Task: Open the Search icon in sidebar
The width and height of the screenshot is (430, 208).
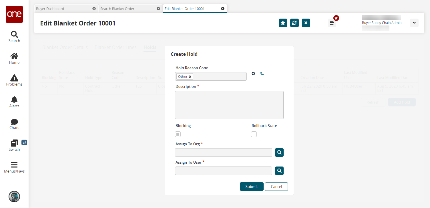Action: pos(14,36)
